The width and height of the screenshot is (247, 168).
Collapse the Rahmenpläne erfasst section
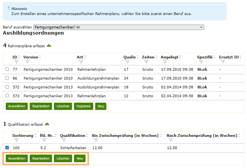[x=49, y=46]
